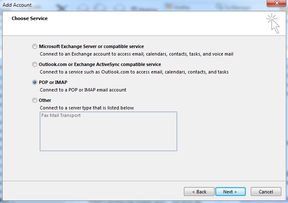
Task: Click the Choose Service heading
Action: 30,18
